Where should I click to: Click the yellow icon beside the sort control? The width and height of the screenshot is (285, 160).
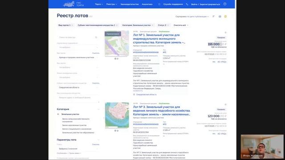coord(225,16)
